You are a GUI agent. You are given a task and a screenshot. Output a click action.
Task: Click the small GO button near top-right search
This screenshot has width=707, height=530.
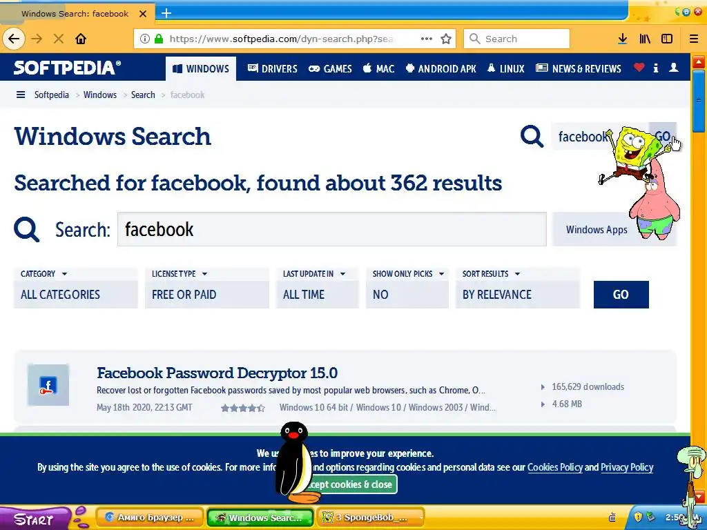[662, 136]
